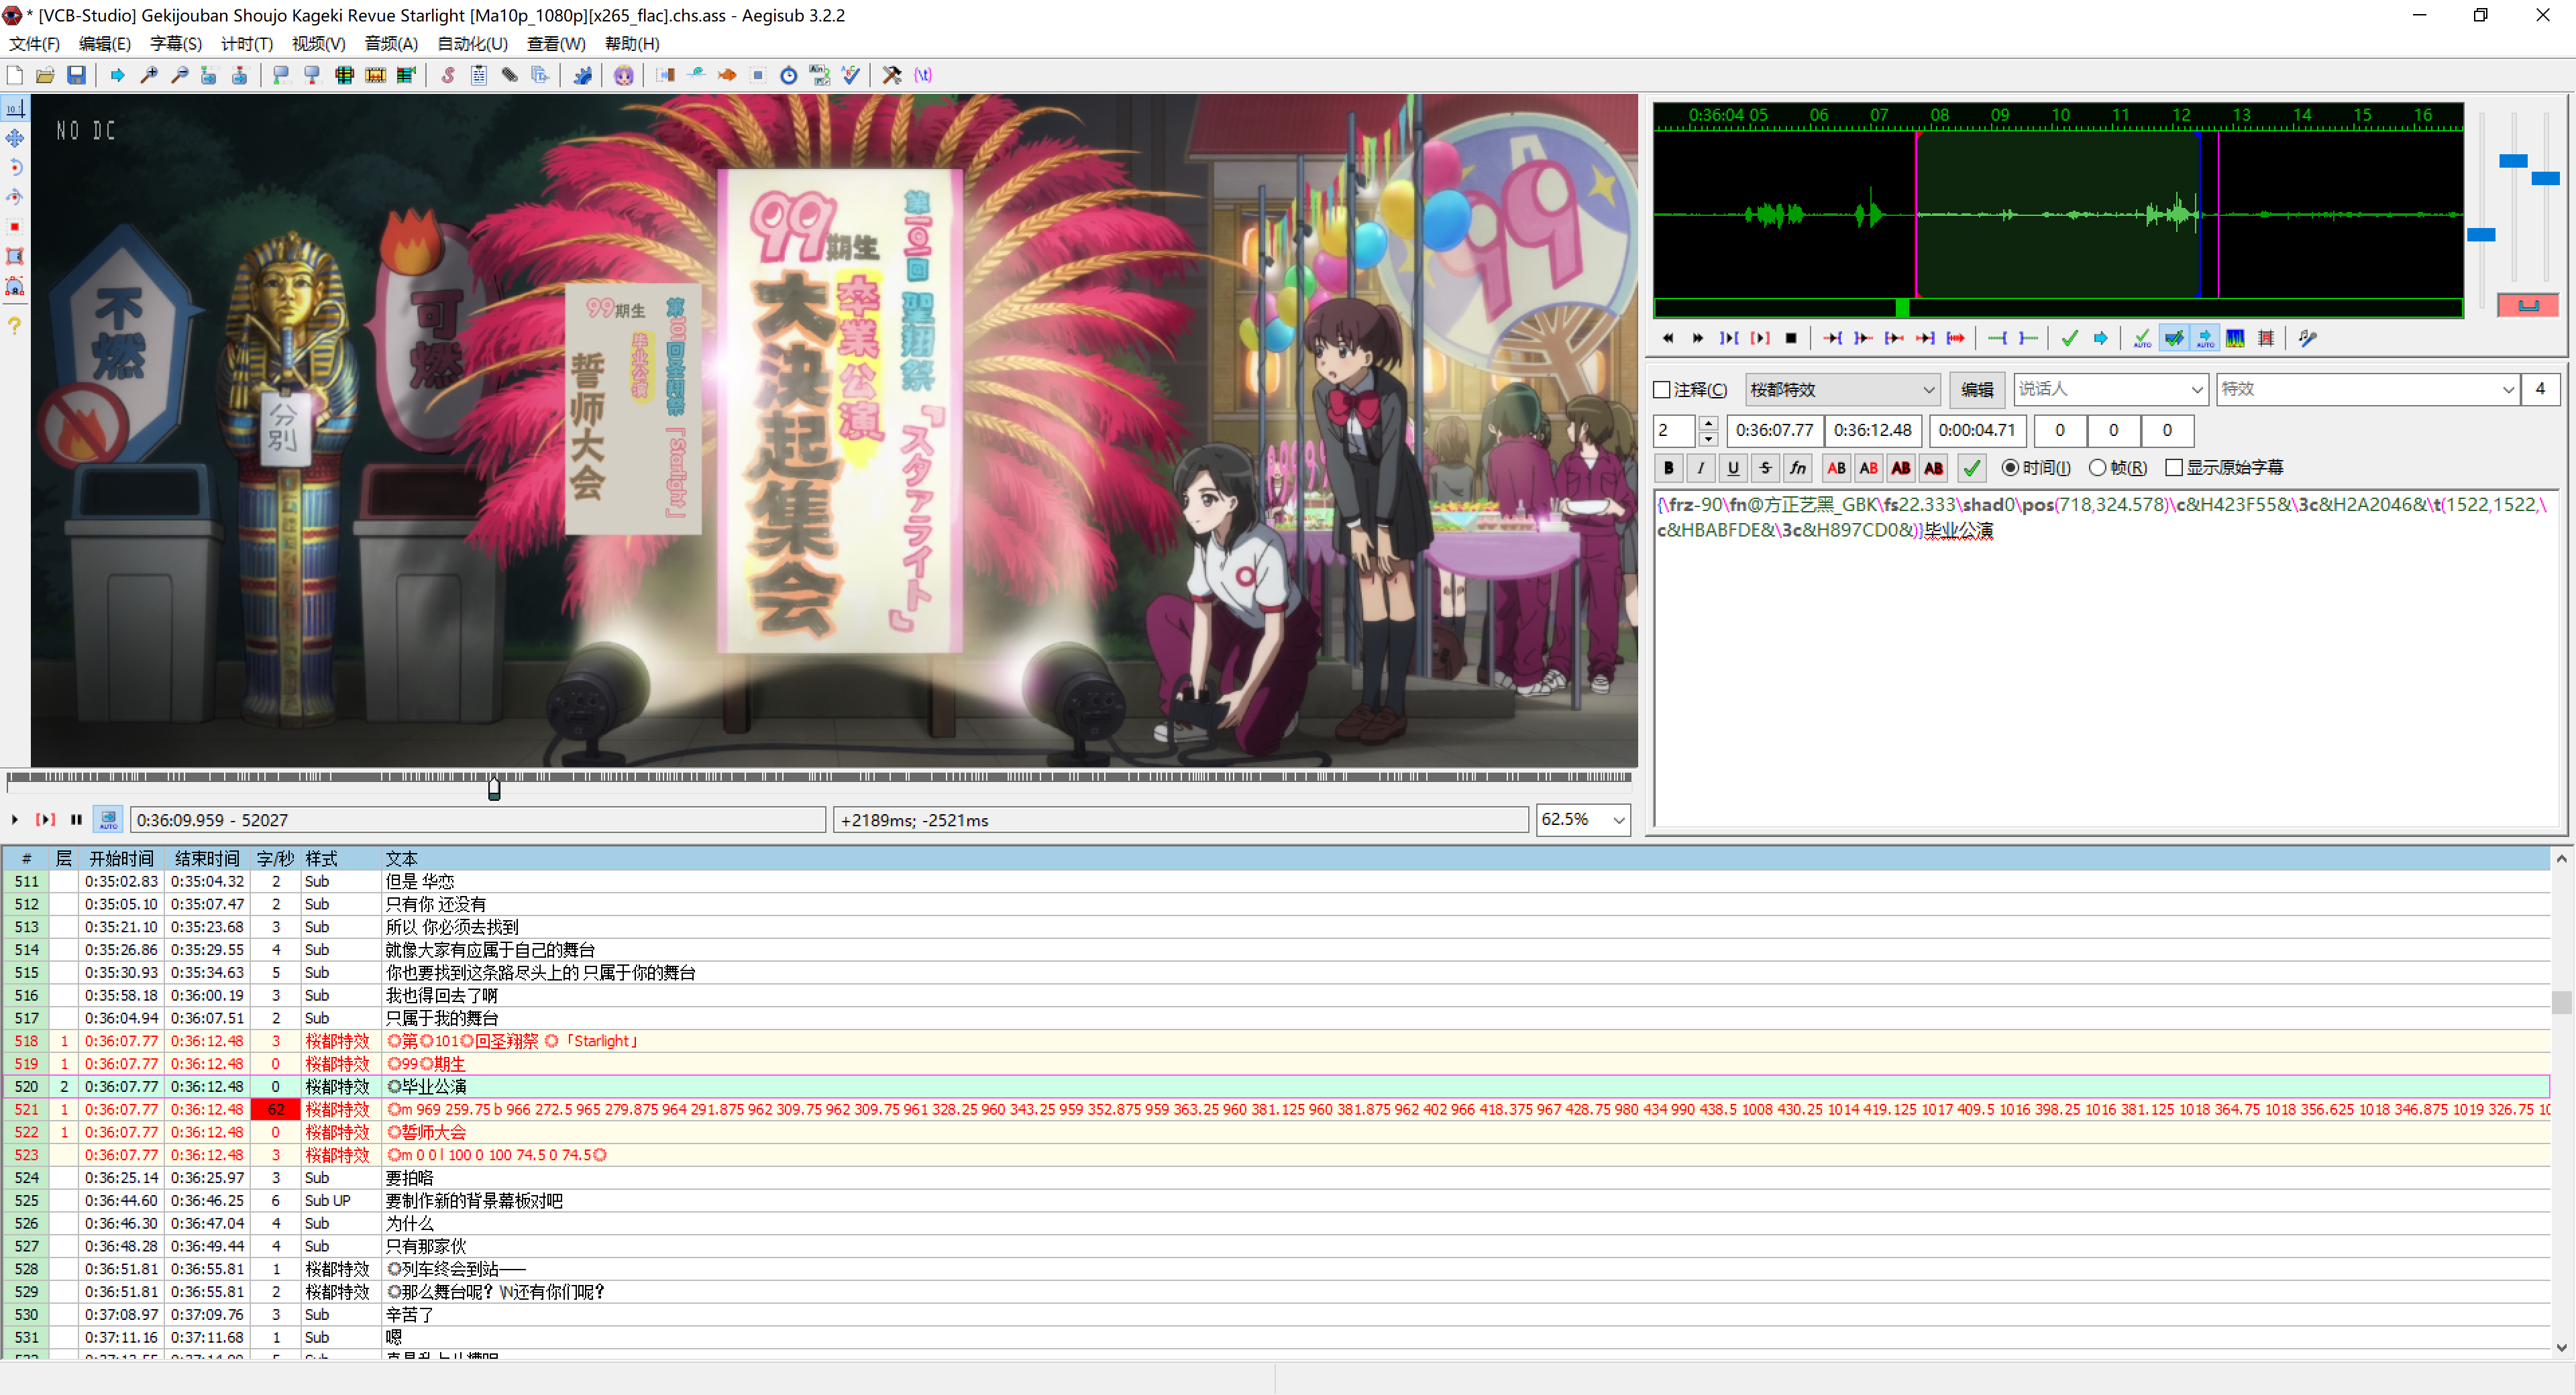2576x1395 pixels.
Task: Open options with the hammer and wrench icon
Action: 892,75
